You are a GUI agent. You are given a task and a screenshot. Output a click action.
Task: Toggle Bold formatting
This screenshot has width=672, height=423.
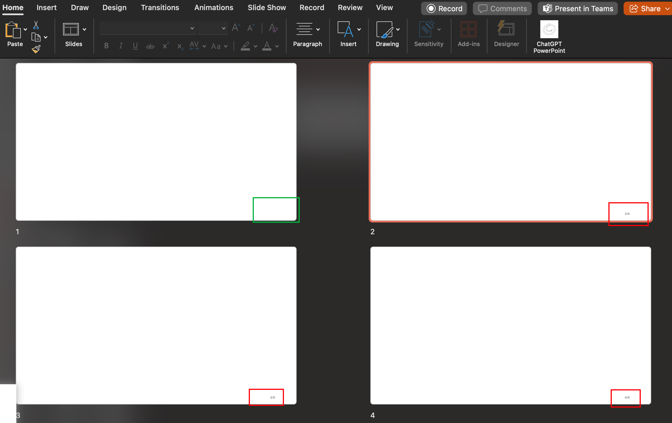tap(106, 46)
